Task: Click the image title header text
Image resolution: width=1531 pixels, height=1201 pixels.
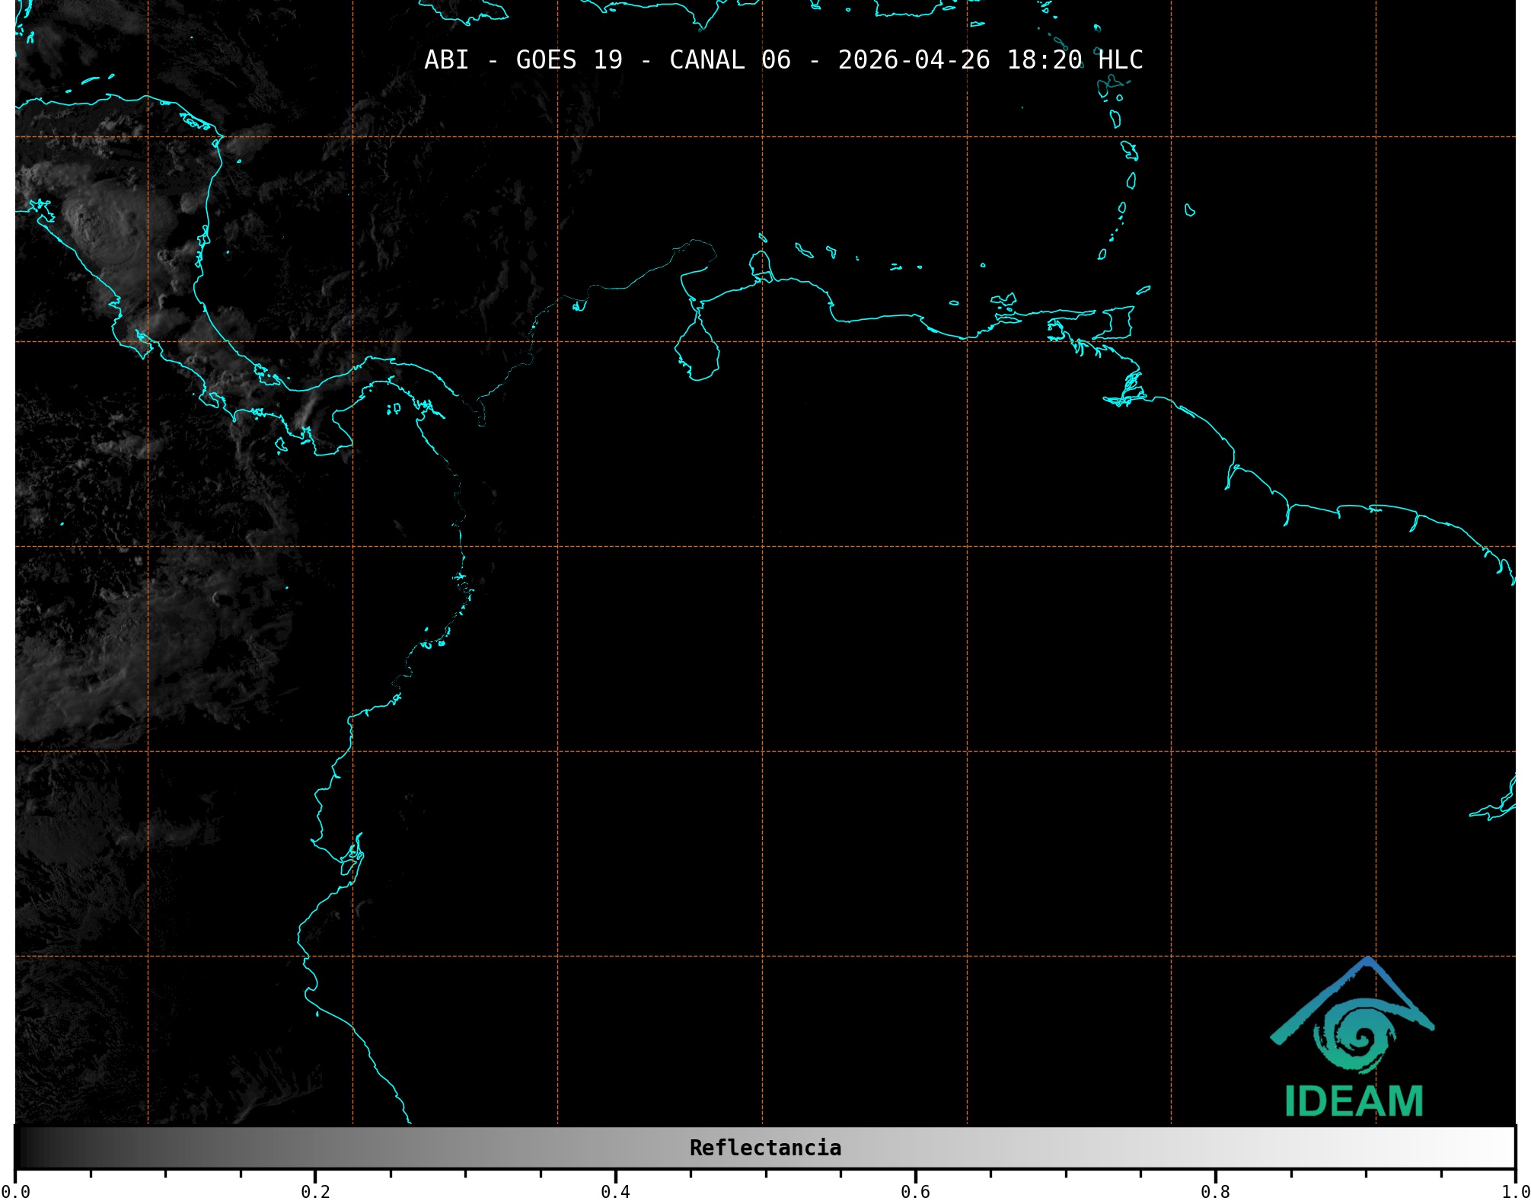Action: (783, 60)
